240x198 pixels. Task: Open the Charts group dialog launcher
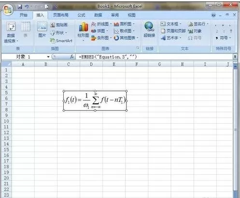click(138, 48)
